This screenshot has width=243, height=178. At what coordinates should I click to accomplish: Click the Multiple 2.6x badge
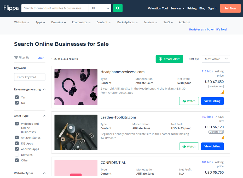pyautogui.click(x=216, y=87)
